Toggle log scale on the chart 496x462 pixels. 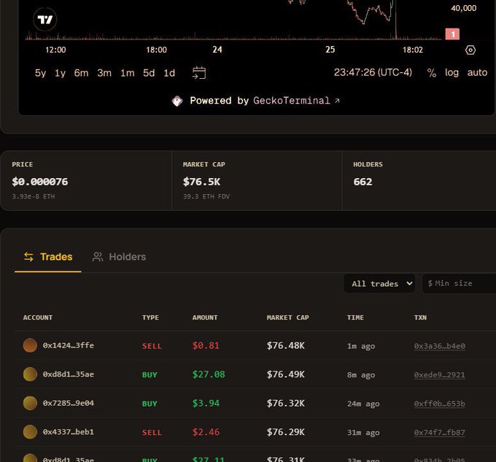[452, 73]
